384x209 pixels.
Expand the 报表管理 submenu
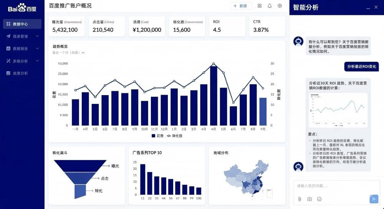(37, 36)
